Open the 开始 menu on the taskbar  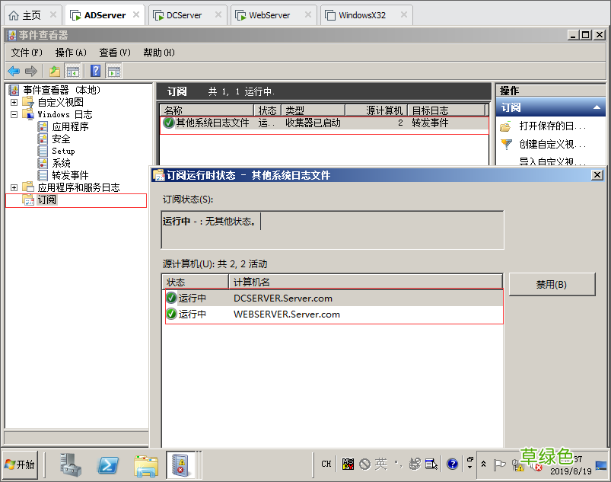pyautogui.click(x=19, y=464)
